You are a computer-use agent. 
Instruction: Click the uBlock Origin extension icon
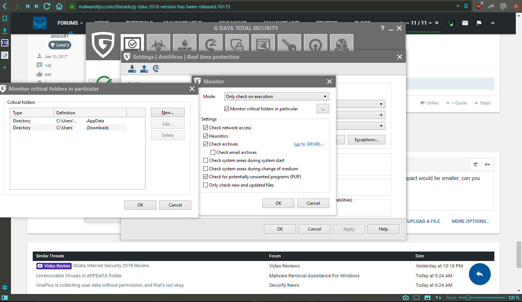479,6
